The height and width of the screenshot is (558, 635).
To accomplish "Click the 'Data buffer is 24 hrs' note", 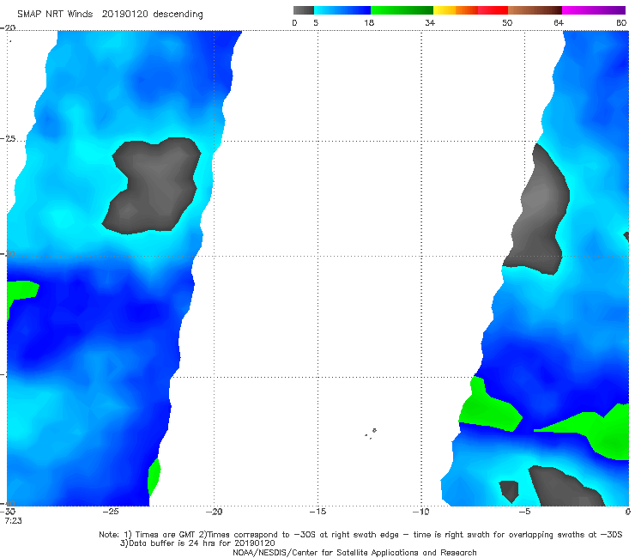I will (x=197, y=543).
